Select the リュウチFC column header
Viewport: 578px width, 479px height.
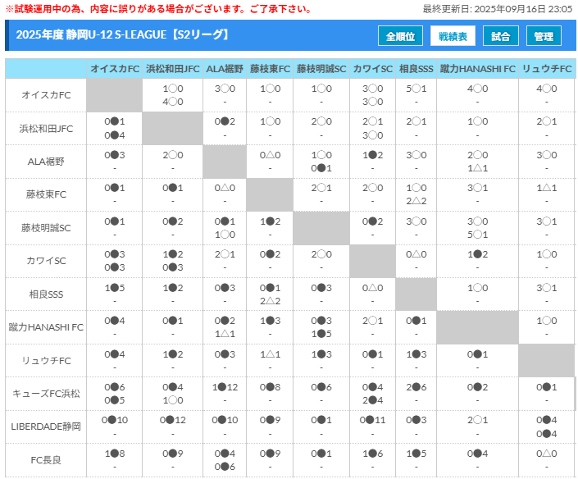tap(547, 69)
